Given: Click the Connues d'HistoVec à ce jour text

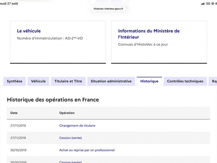Looking at the screenshot, I should pos(143,45).
